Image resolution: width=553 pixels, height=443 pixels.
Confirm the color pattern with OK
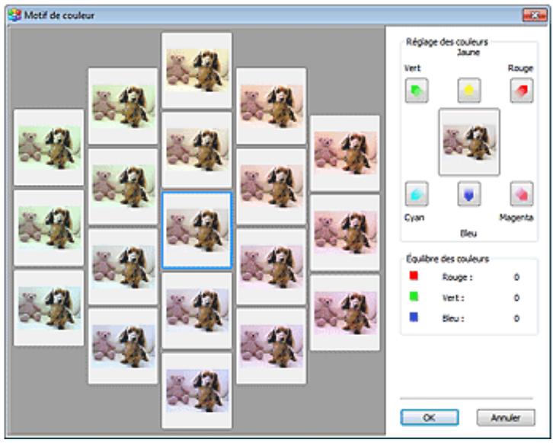(x=430, y=417)
